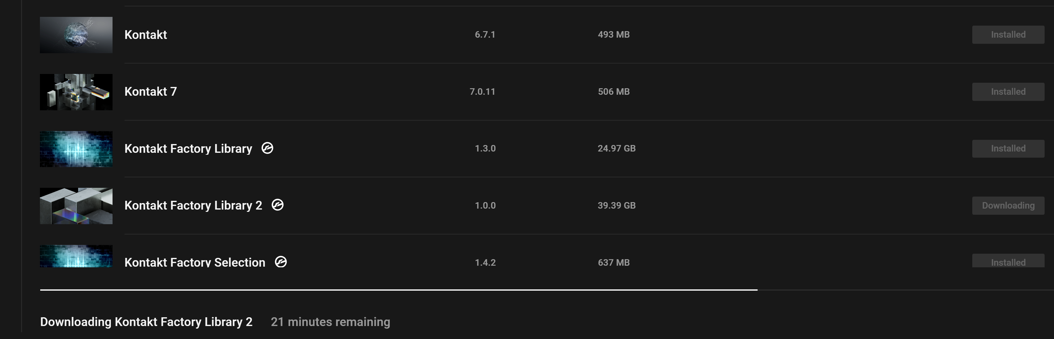Select the Kontakt 7 product name
Image resolution: width=1054 pixels, height=339 pixels.
150,91
